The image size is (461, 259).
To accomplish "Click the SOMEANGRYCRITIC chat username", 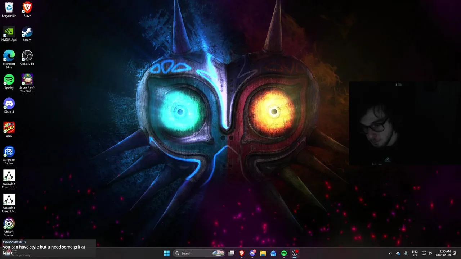I will 14,242.
